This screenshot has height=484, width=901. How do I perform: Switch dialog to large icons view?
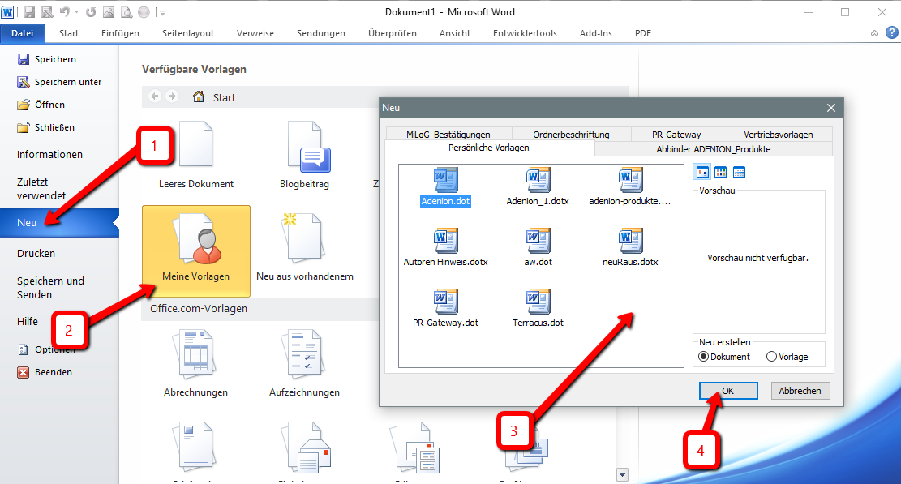pos(702,172)
